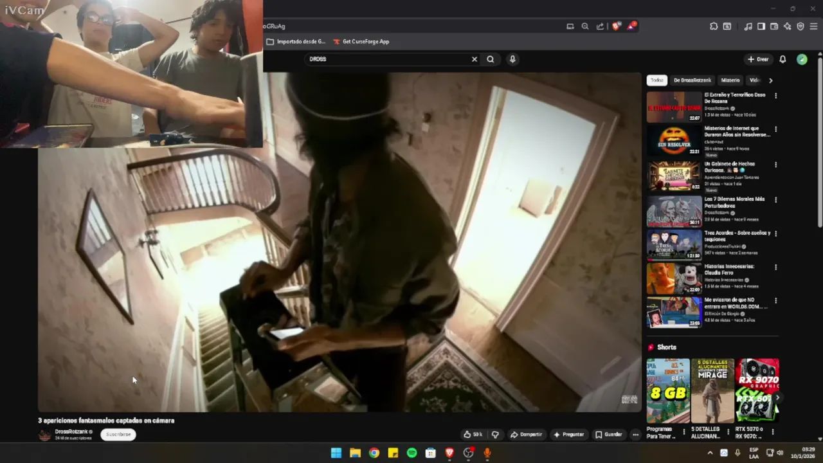Click the DrossRotzank channel avatar
This screenshot has width=823, height=463.
pos(44,435)
